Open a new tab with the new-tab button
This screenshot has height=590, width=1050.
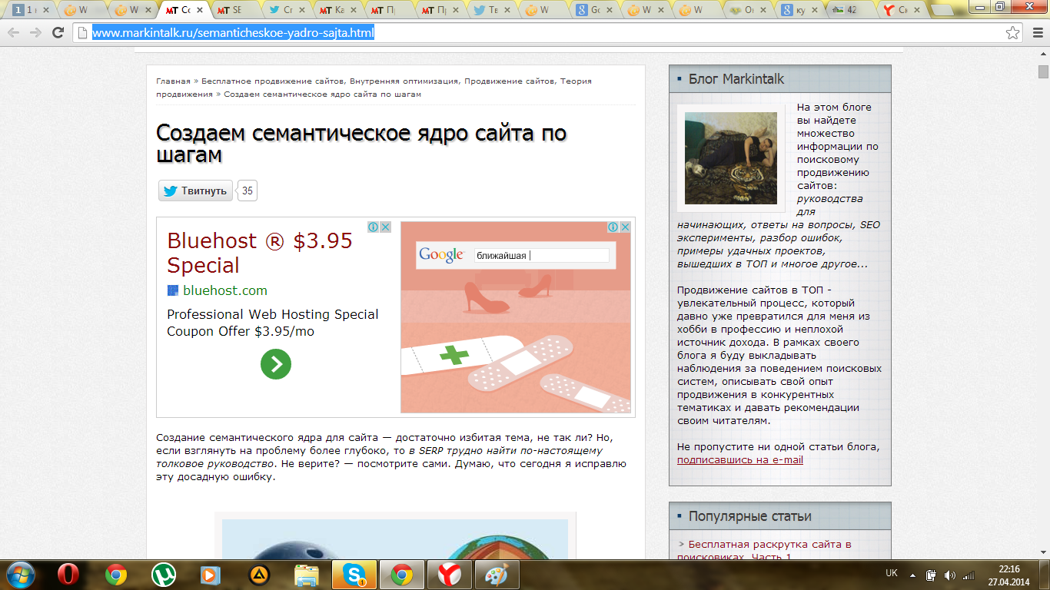click(942, 11)
